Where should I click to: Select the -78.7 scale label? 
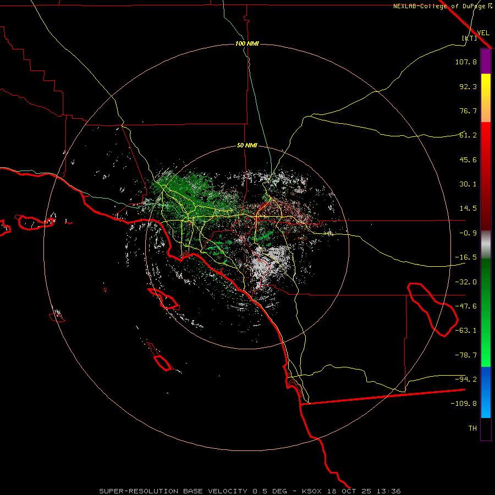tap(466, 355)
